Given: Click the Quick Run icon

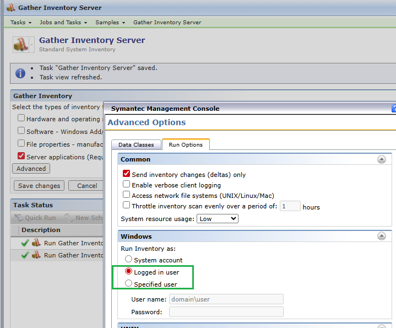Looking at the screenshot, I should click(19, 218).
